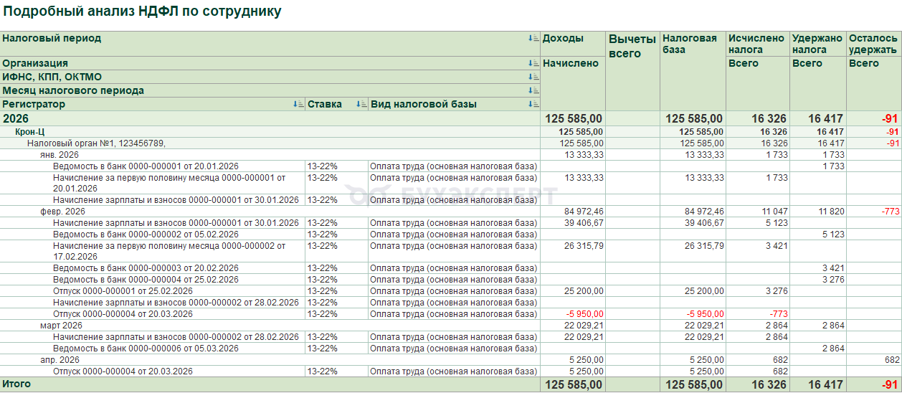Screen dimensions: 902x393
Task: Select the Начислено subheader cell
Action: pyautogui.click(x=573, y=84)
